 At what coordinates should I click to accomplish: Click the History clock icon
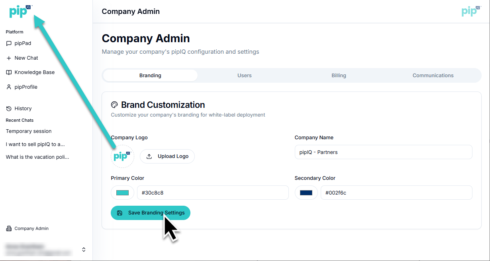click(x=9, y=109)
